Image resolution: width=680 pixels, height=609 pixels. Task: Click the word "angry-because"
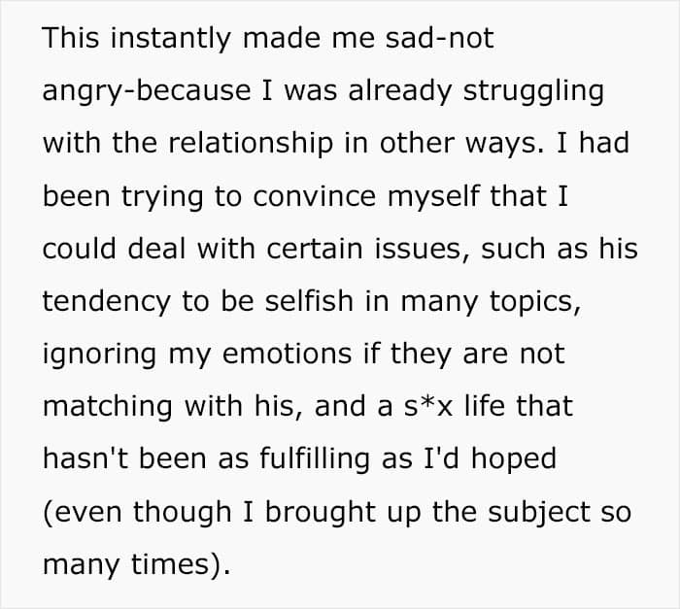[147, 91]
